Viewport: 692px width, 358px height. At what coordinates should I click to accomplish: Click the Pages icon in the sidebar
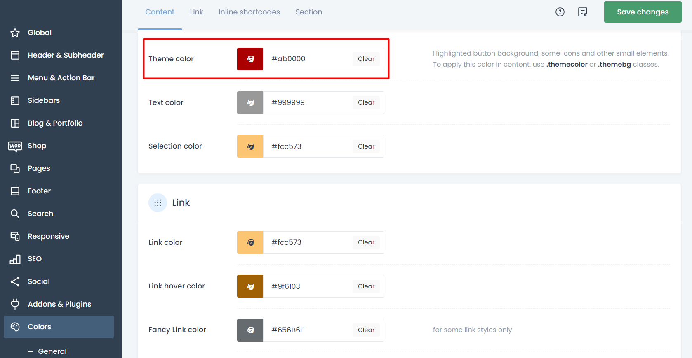click(15, 168)
